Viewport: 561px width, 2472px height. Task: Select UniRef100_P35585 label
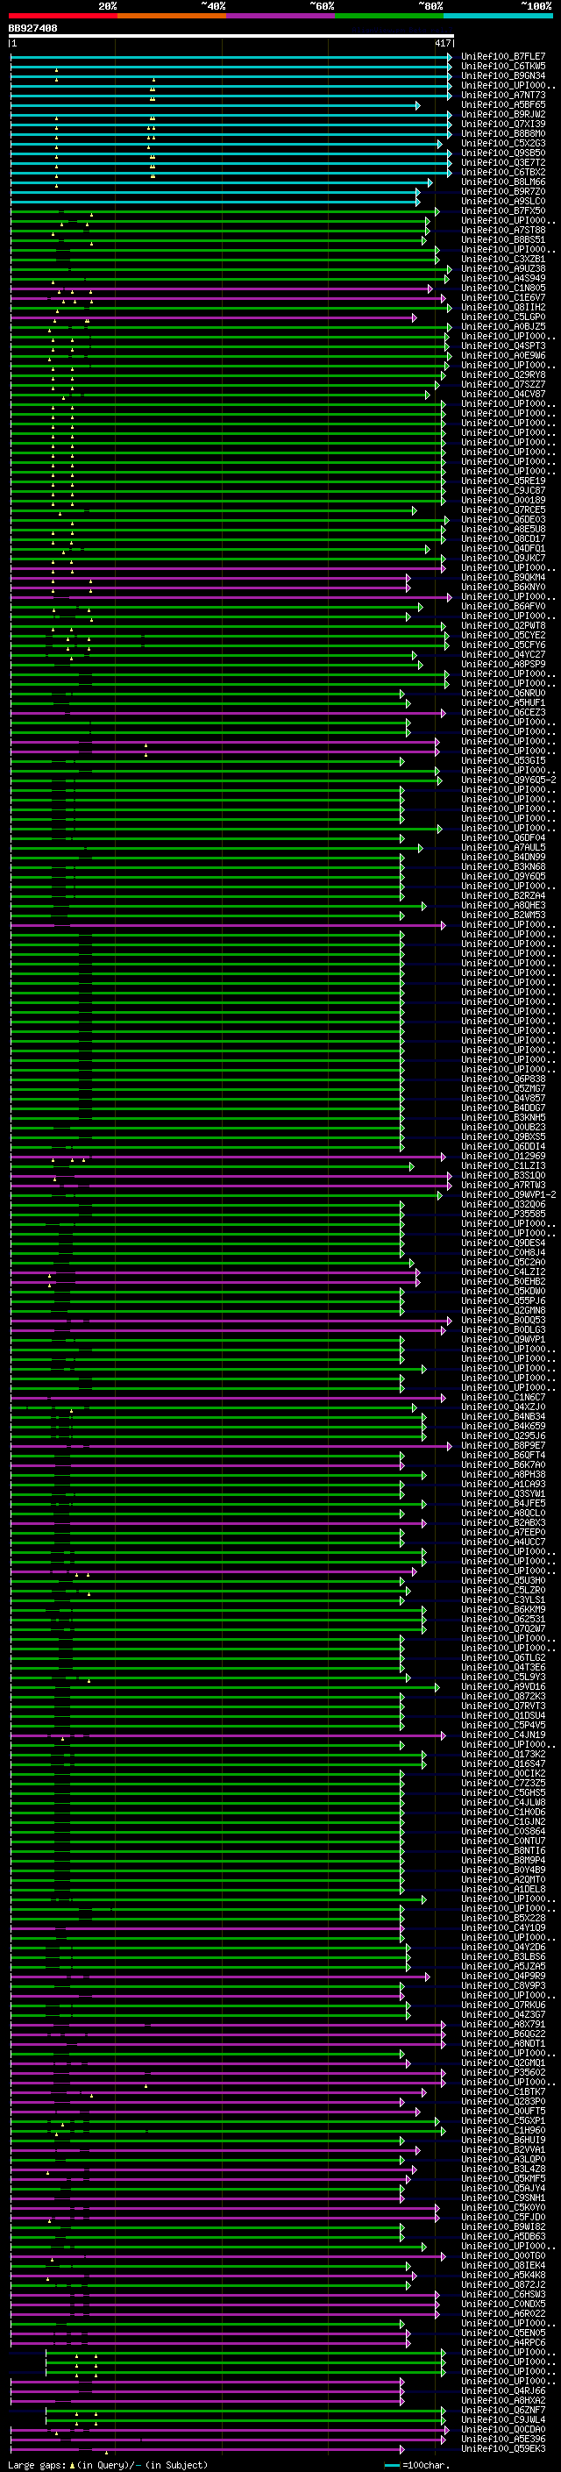point(503,1214)
